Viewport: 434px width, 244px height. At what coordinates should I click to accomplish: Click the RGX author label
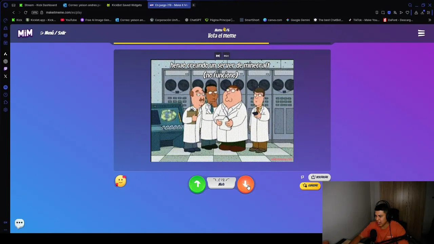pyautogui.click(x=226, y=56)
